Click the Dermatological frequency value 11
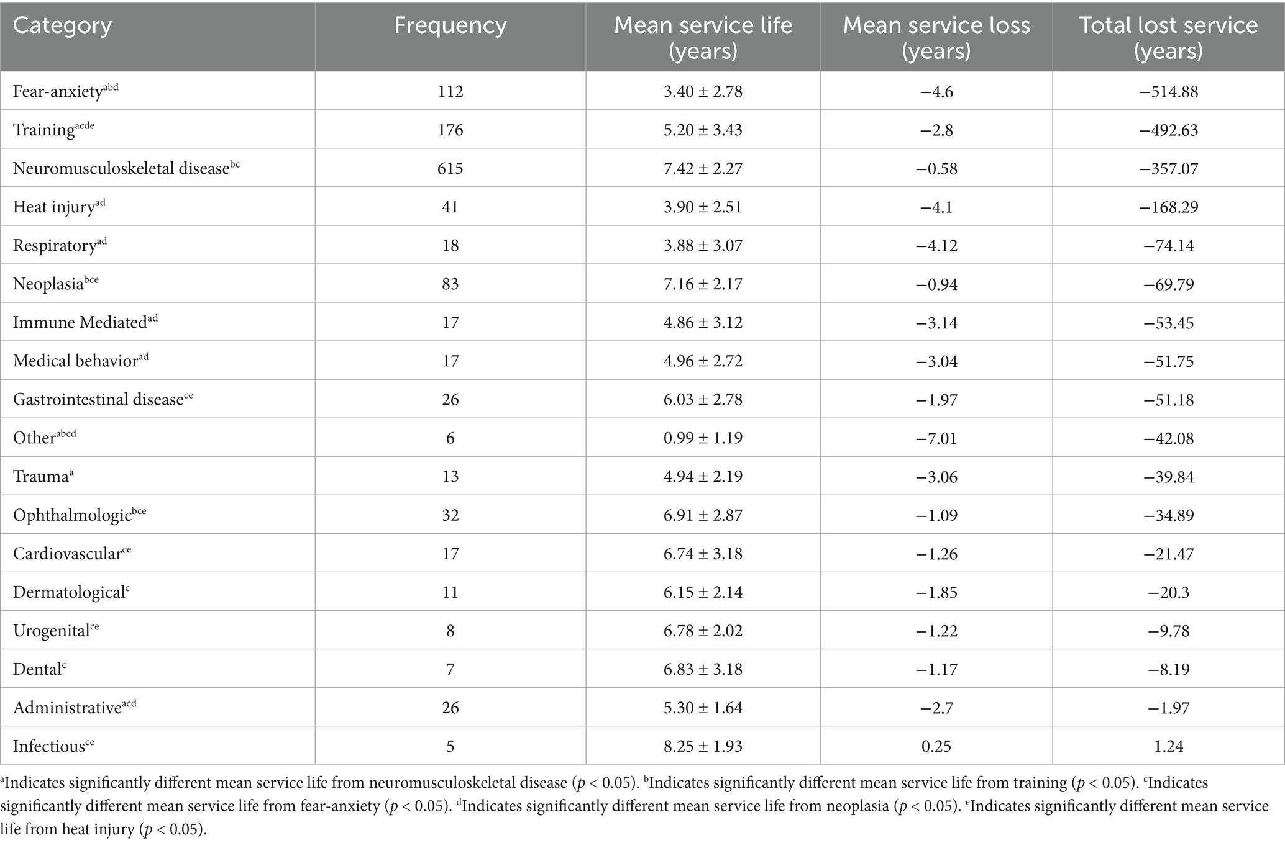Screen dimensions: 1285x843 point(450,592)
